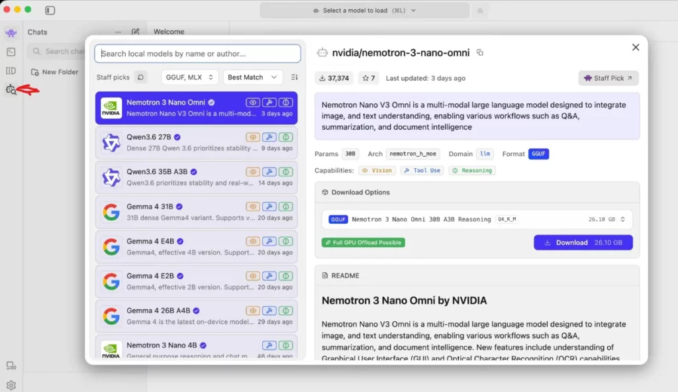The width and height of the screenshot is (678, 392).
Task: Open My Models library icon in sidebar
Action: [11, 71]
